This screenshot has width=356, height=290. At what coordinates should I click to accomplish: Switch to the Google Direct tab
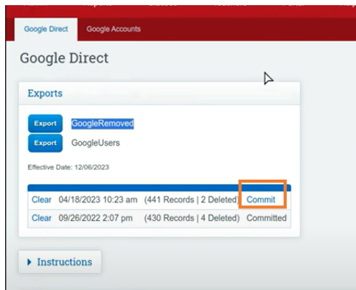point(46,29)
